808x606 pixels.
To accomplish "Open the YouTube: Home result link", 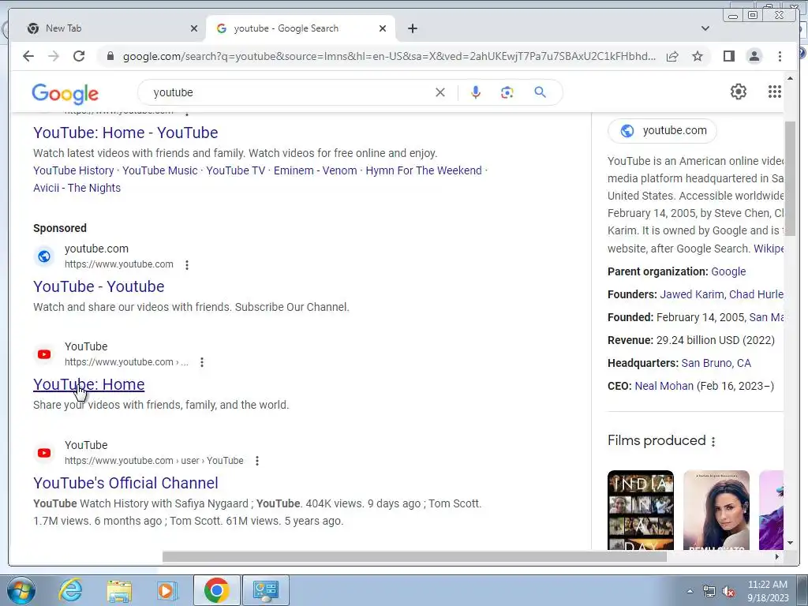I will (x=88, y=384).
